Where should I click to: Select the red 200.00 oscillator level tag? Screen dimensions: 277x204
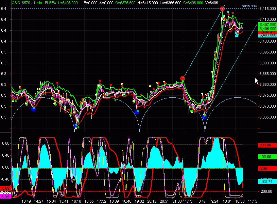click(267, 145)
